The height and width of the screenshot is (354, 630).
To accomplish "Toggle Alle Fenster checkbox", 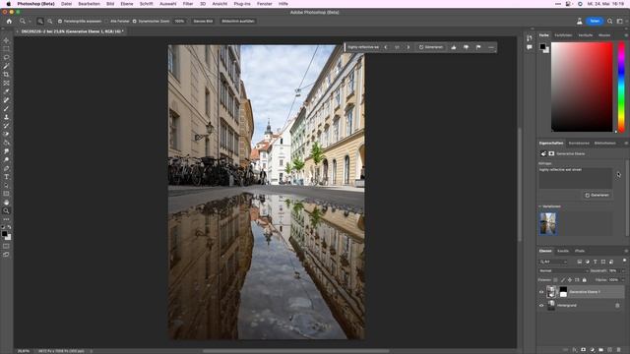I will [x=106, y=22].
